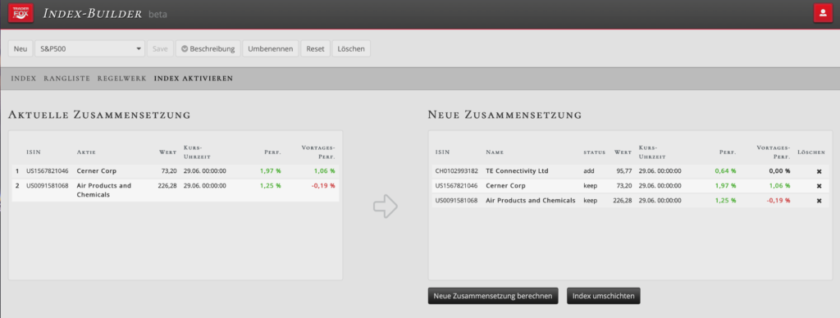Open the Regelwerk tab
The height and width of the screenshot is (318, 840).
[x=122, y=78]
